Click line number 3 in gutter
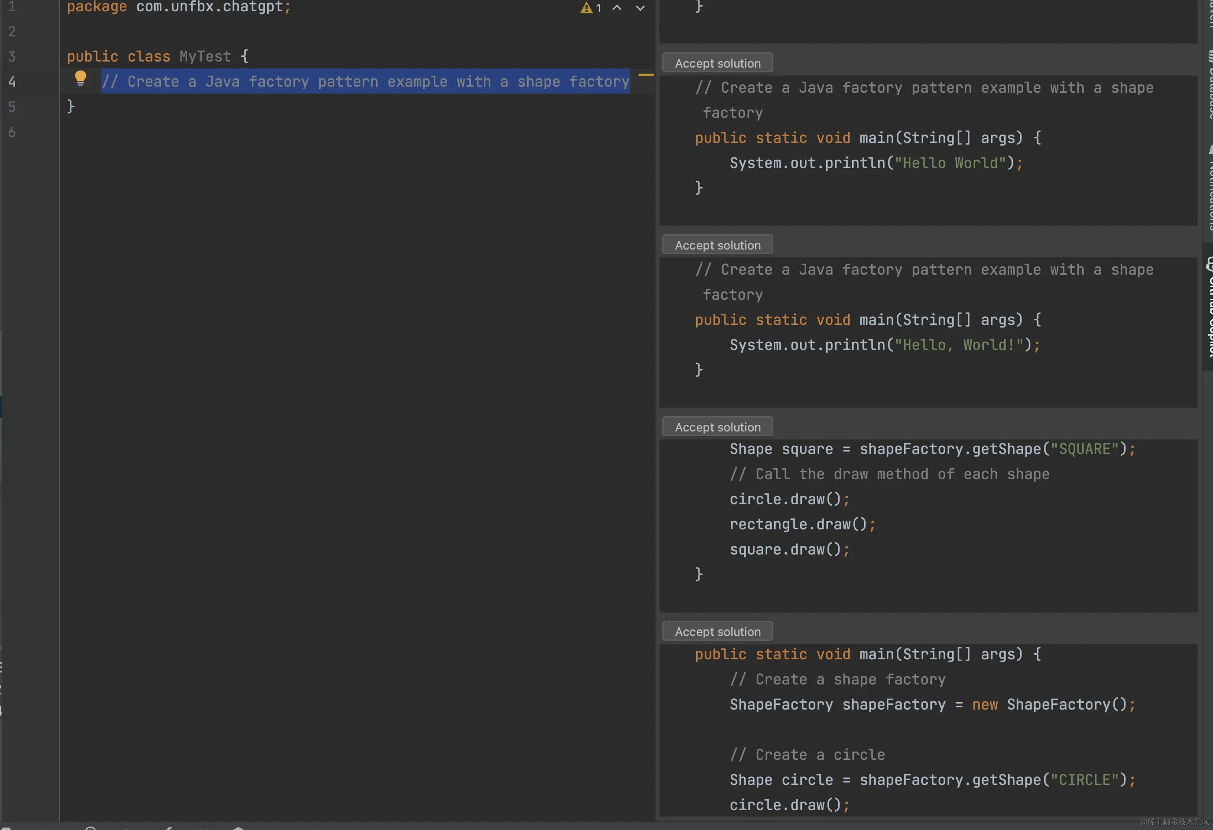Screen dimensions: 1213x830 point(12,56)
